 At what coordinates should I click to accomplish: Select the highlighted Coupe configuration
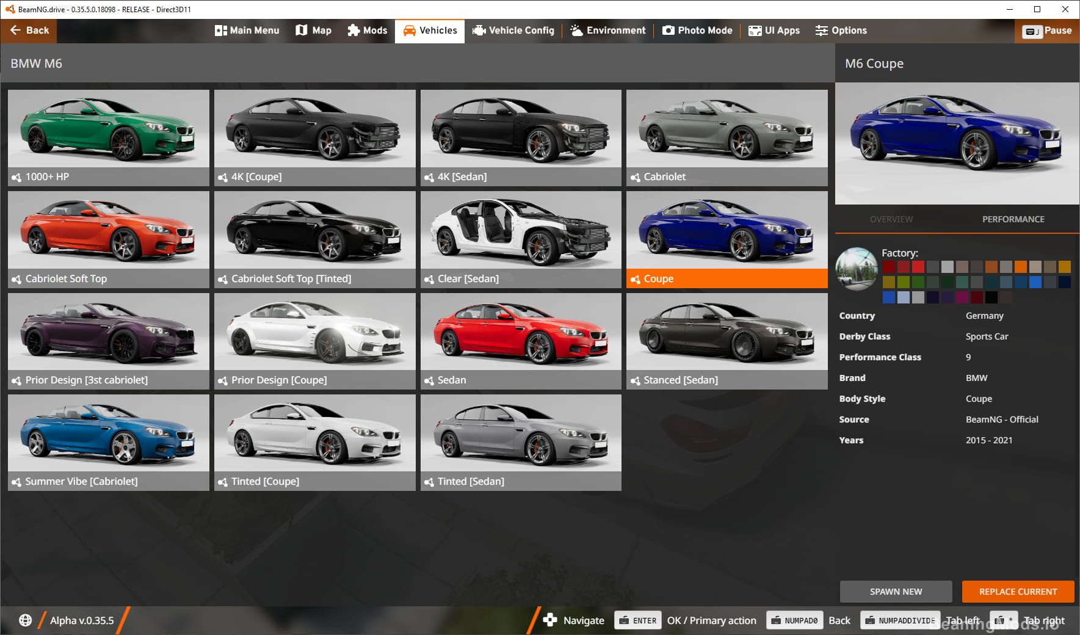[x=727, y=239]
